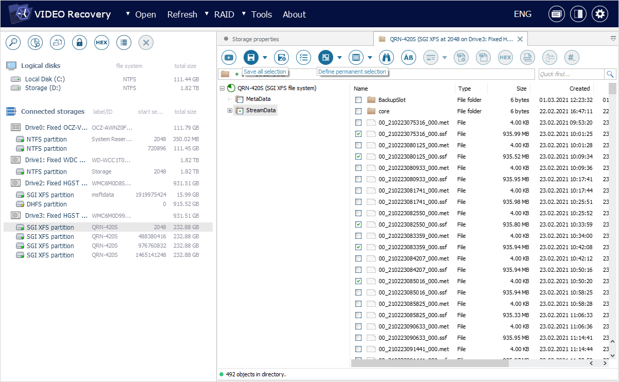Open dropdown arrow next to image preview icon
The image size is (619, 382).
click(x=444, y=57)
